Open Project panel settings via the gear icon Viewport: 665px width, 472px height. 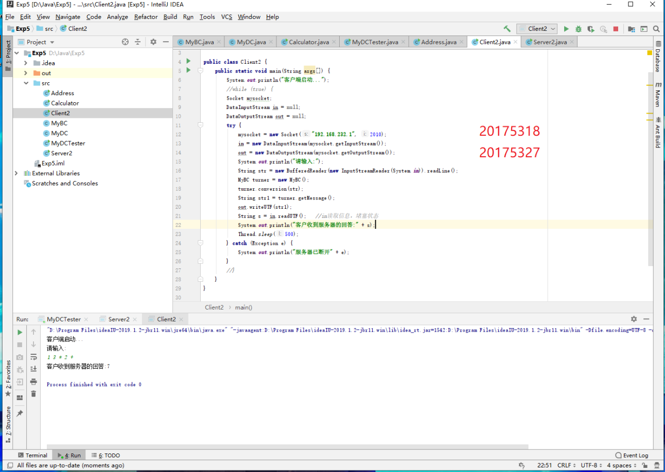click(153, 42)
